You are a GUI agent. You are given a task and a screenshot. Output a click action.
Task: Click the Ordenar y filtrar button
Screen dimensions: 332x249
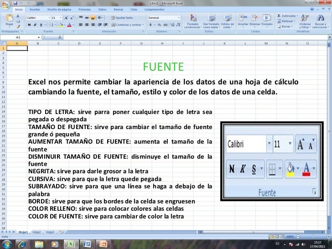click(305, 20)
